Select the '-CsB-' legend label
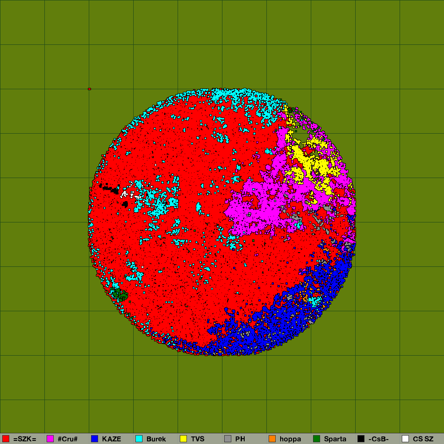The width and height of the screenshot is (444, 444). (379, 439)
